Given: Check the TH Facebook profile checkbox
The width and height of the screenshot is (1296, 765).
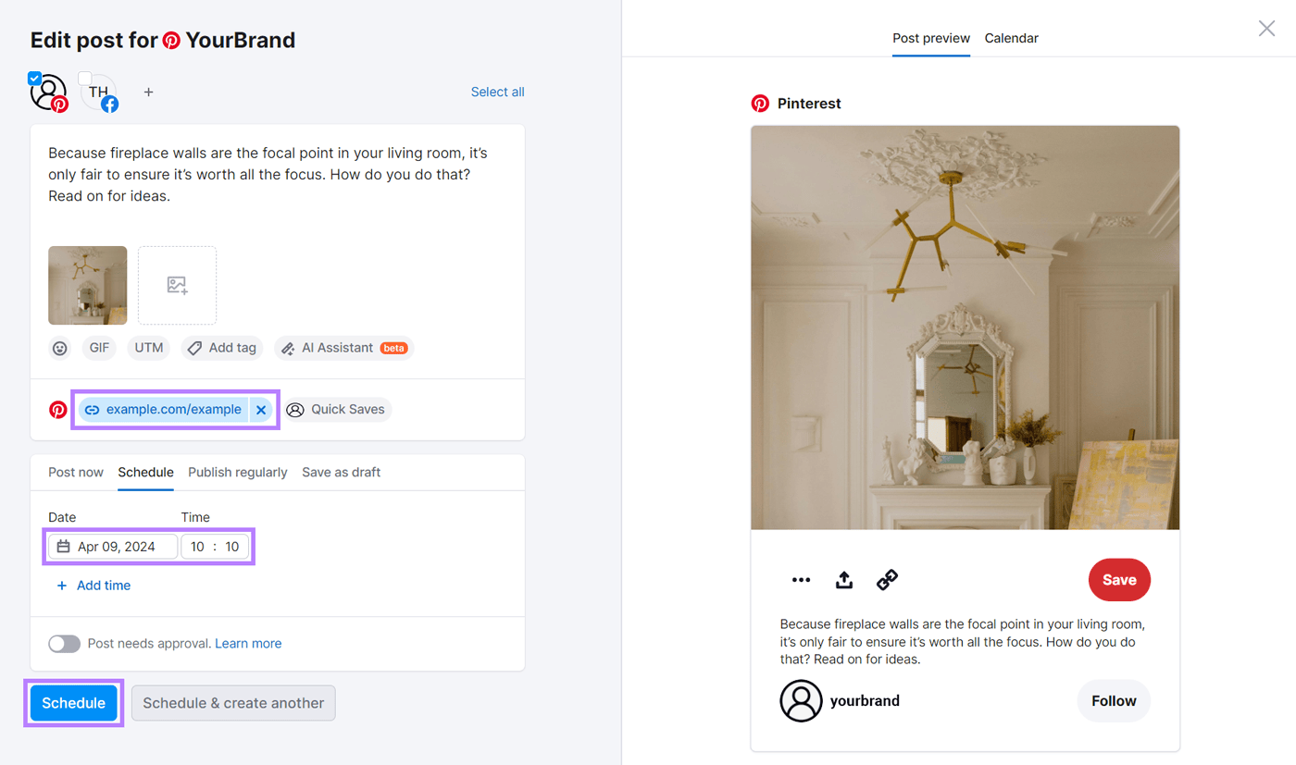Looking at the screenshot, I should (84, 79).
